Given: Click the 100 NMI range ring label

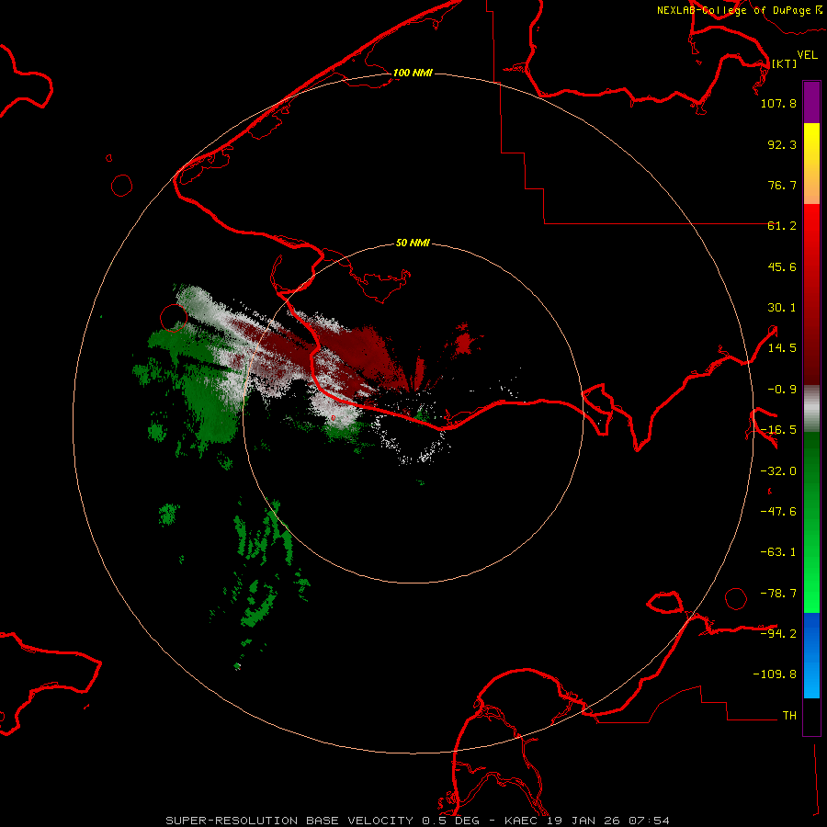Looking at the screenshot, I should pyautogui.click(x=413, y=73).
